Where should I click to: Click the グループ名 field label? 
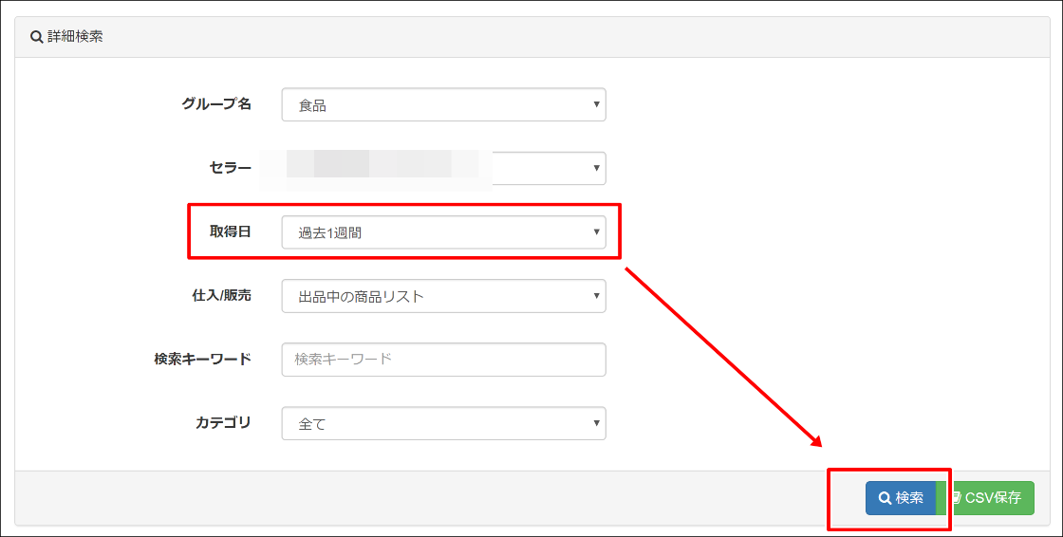point(216,103)
